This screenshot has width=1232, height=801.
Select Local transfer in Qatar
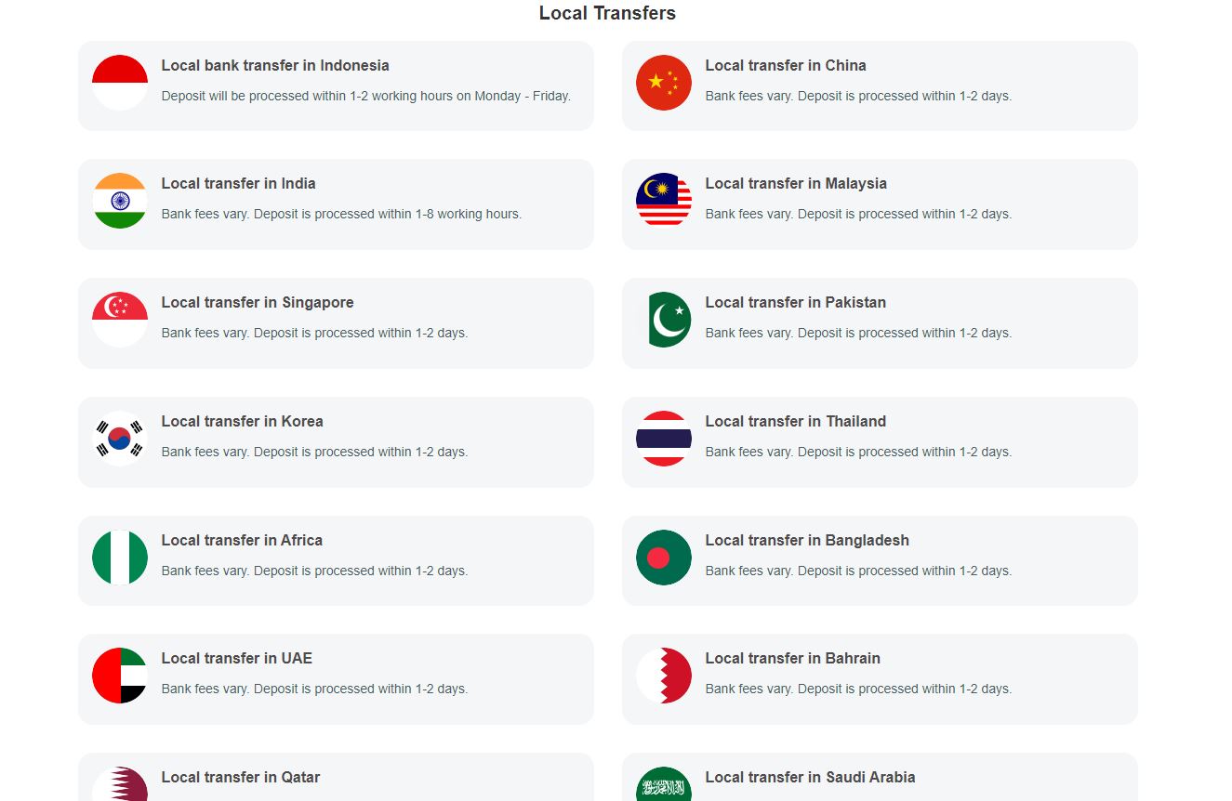click(x=241, y=778)
